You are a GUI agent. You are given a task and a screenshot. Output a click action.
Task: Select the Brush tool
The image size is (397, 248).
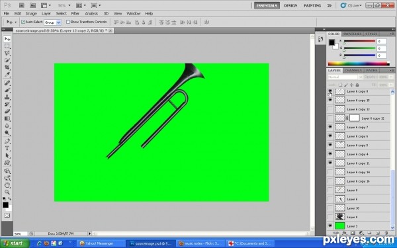coord(7,90)
